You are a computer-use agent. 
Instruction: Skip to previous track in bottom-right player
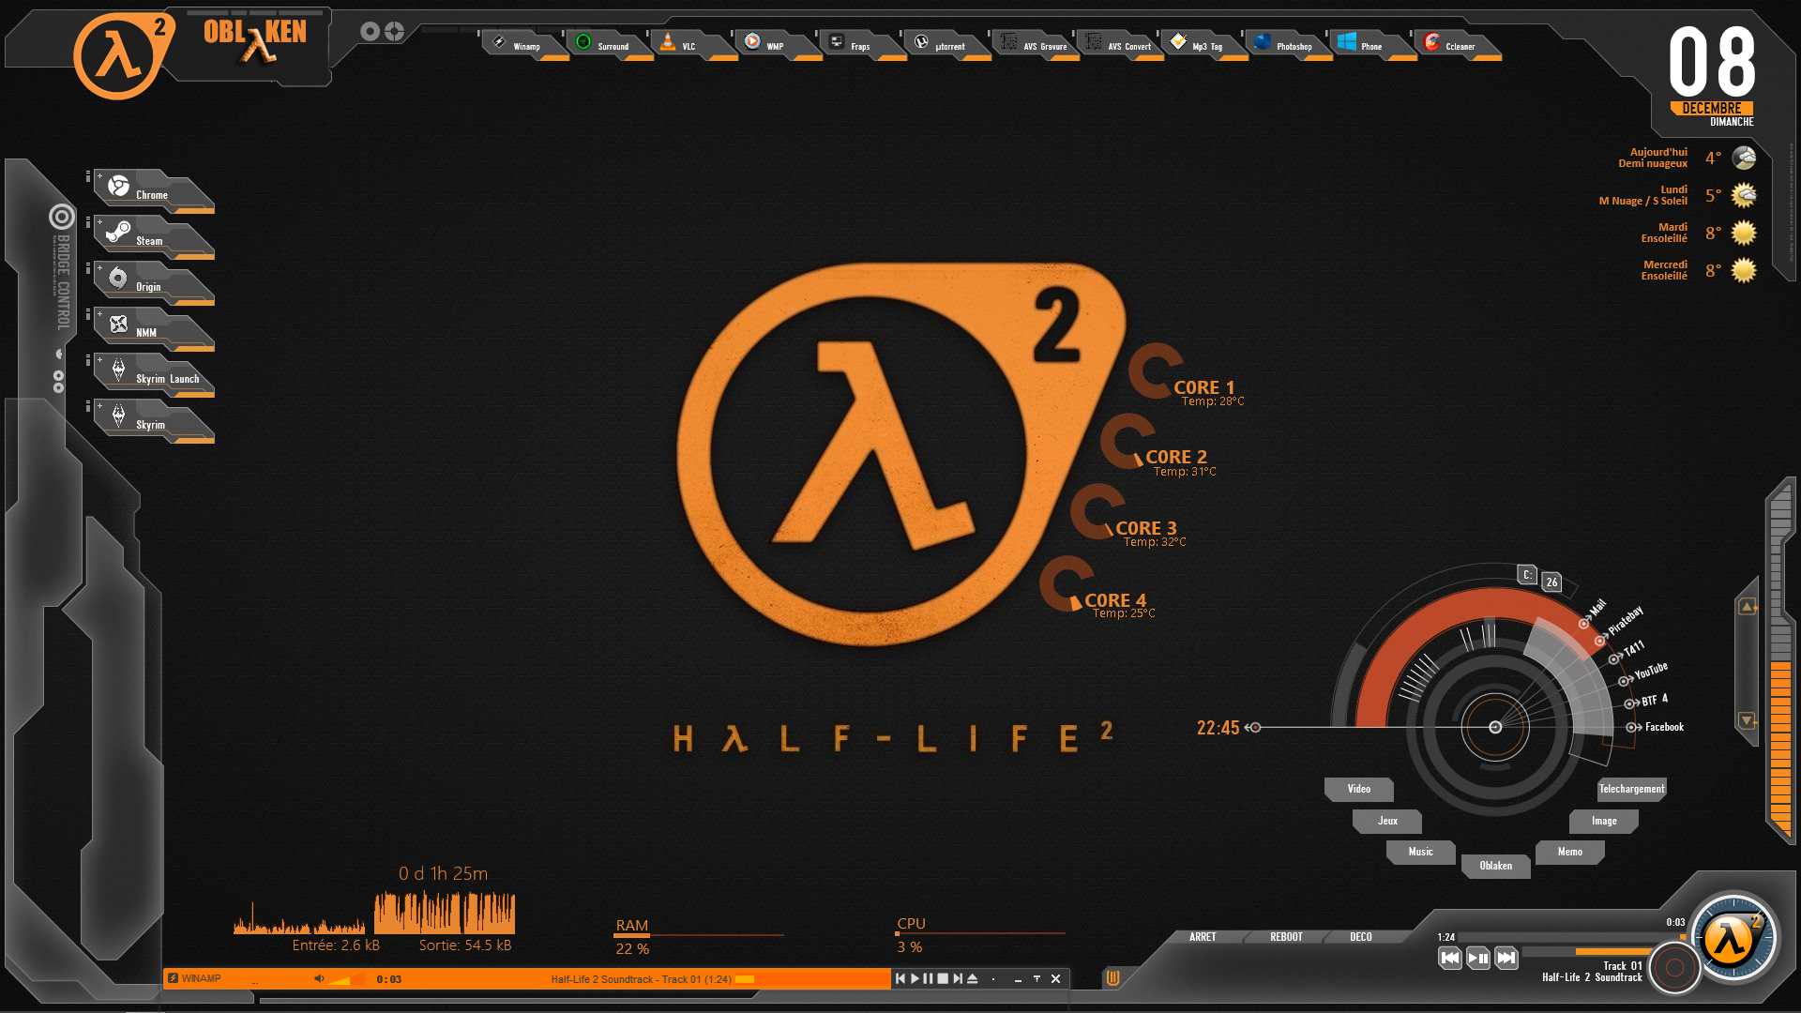pyautogui.click(x=1450, y=958)
